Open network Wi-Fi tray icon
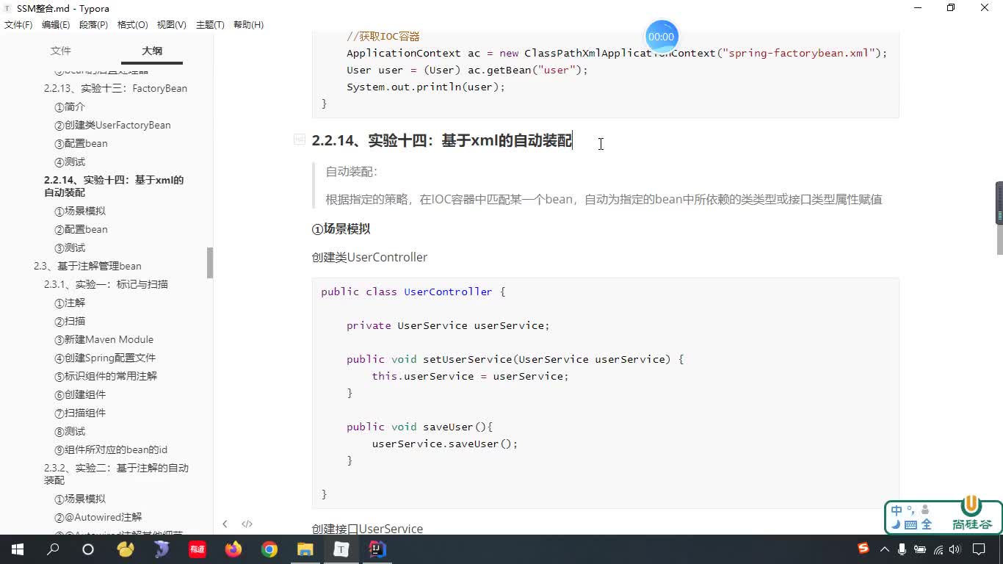Image resolution: width=1003 pixels, height=564 pixels. pyautogui.click(x=938, y=549)
